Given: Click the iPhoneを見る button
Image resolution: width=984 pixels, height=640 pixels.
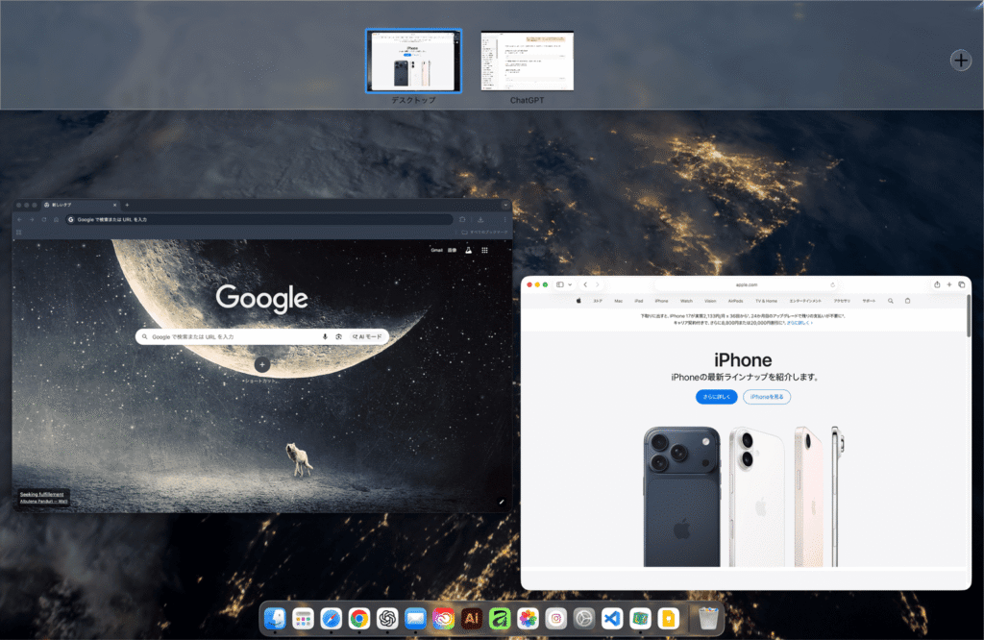Looking at the screenshot, I should [767, 397].
